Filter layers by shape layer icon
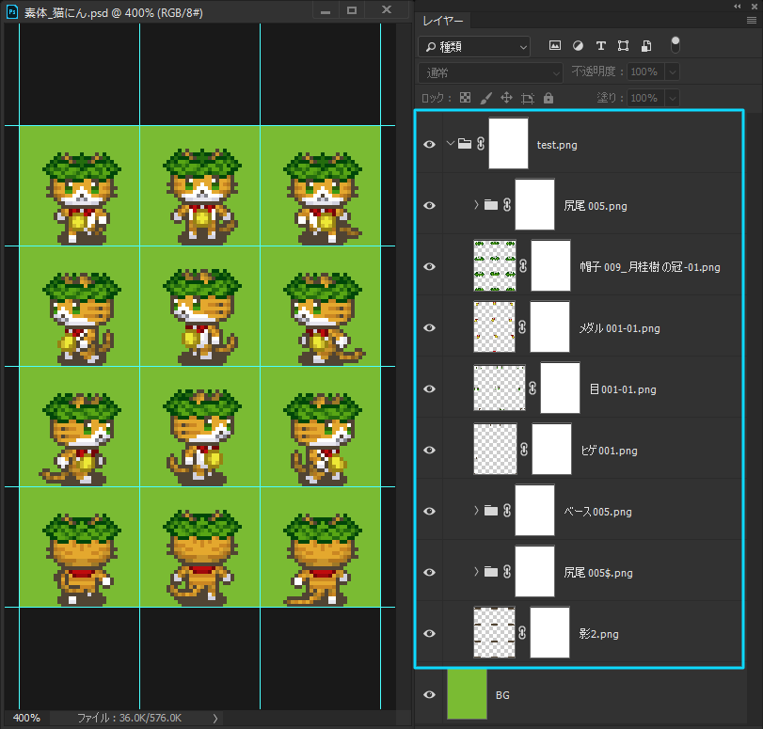Viewport: 763px width, 729px height. pyautogui.click(x=623, y=45)
